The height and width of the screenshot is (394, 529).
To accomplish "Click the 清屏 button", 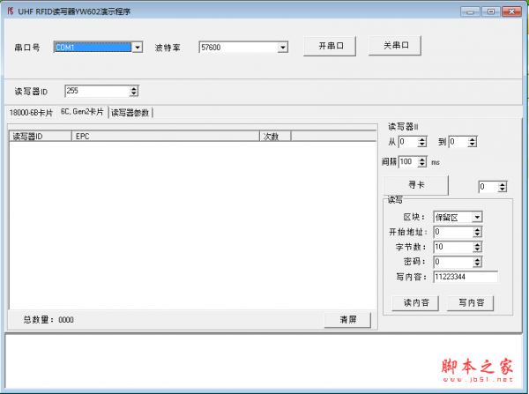I will click(x=347, y=319).
